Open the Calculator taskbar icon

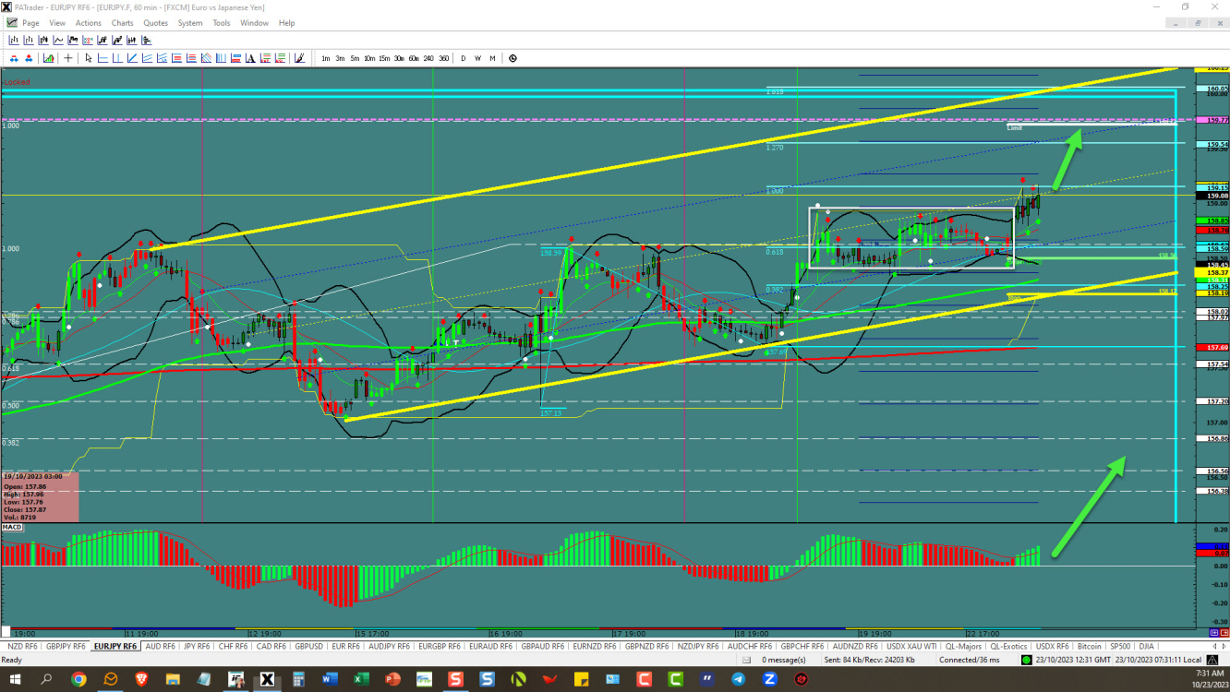(298, 679)
